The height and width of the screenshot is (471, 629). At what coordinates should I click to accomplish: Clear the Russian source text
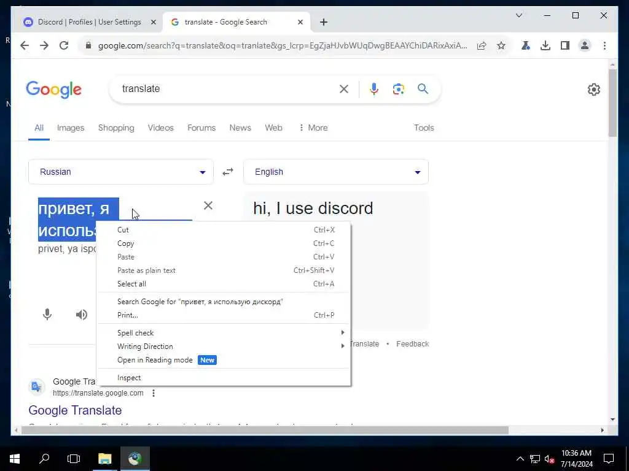point(208,206)
